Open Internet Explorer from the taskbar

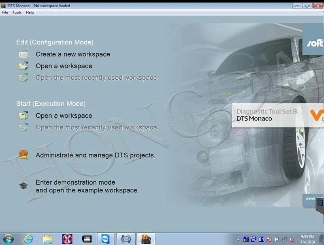28,239
